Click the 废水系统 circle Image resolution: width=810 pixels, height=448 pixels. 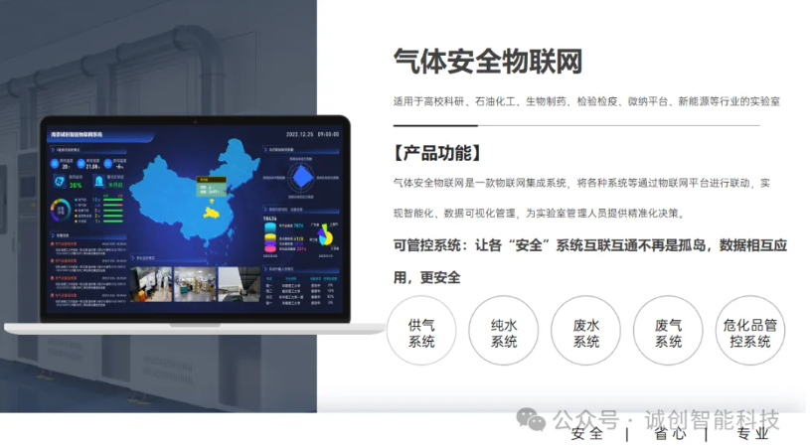coord(586,331)
